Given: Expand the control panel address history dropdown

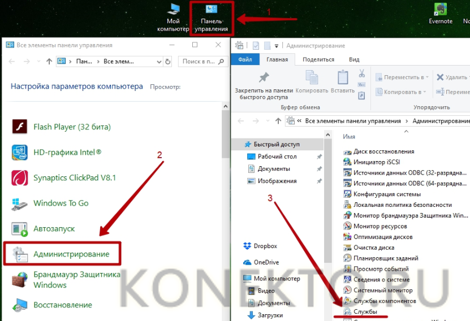Looking at the screenshot, I should [x=159, y=62].
